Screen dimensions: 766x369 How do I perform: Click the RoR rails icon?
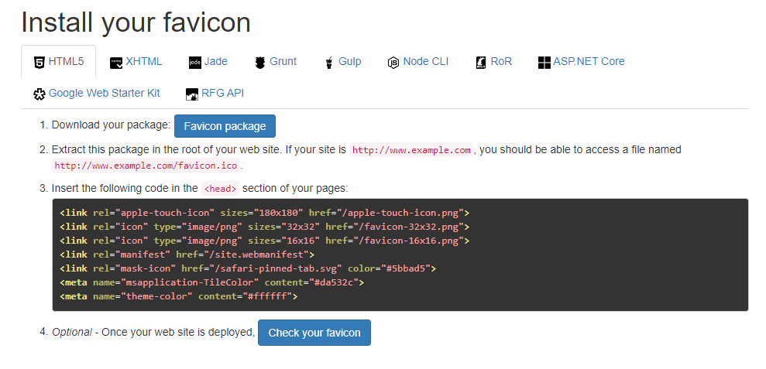[481, 62]
